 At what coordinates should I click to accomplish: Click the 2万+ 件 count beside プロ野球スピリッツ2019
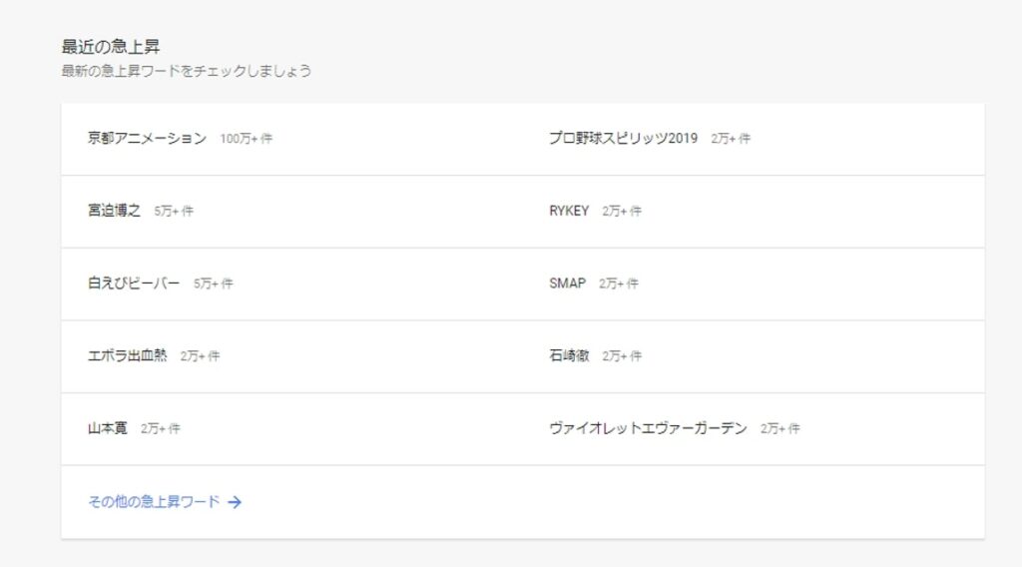731,138
